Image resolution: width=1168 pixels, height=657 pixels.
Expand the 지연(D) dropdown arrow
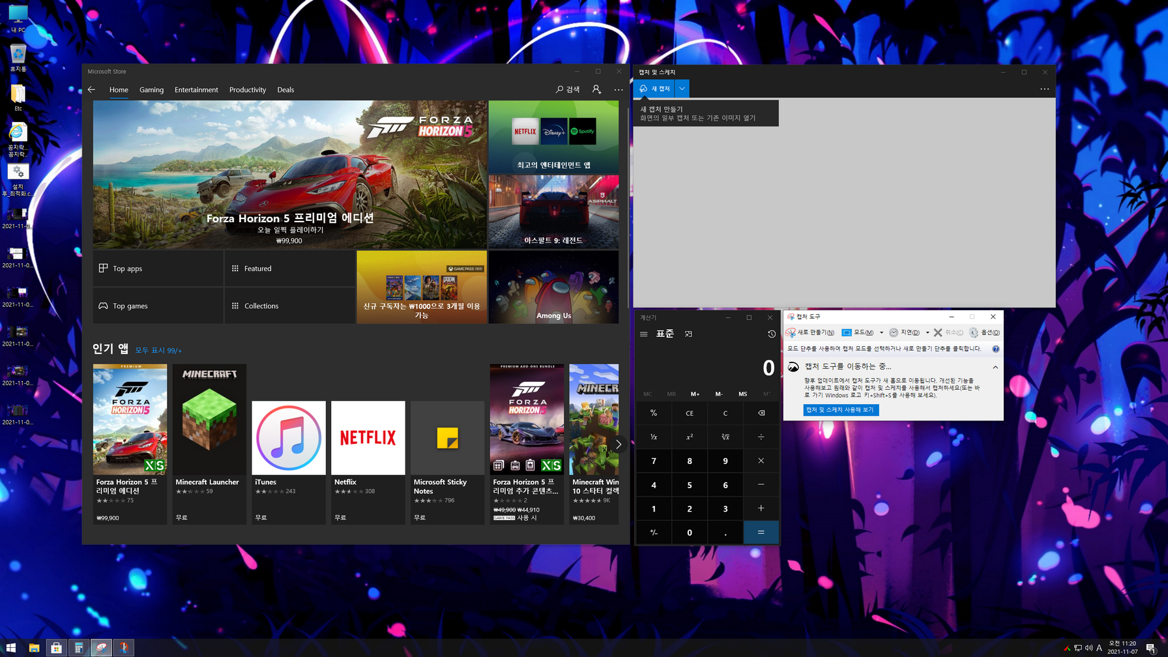click(x=927, y=332)
